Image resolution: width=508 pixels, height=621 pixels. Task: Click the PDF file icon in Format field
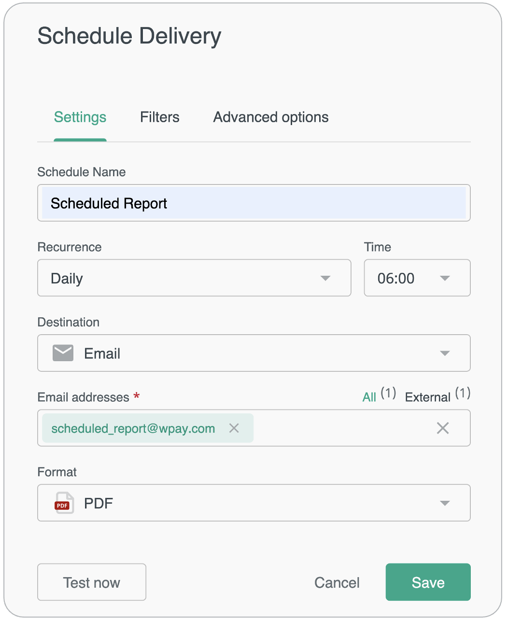tap(63, 503)
